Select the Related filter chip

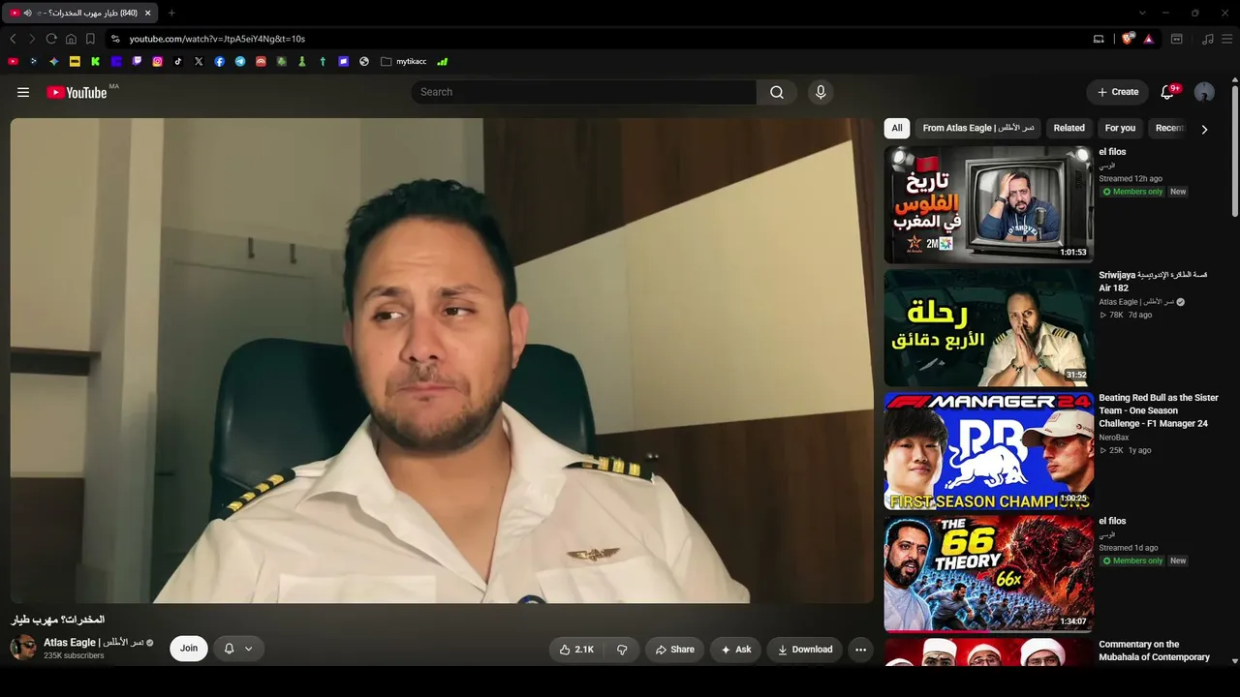1069,128
